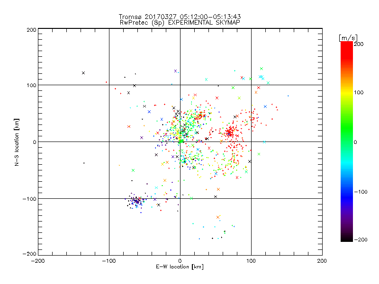Click the orange X marker below -100 km south

click(x=218, y=217)
